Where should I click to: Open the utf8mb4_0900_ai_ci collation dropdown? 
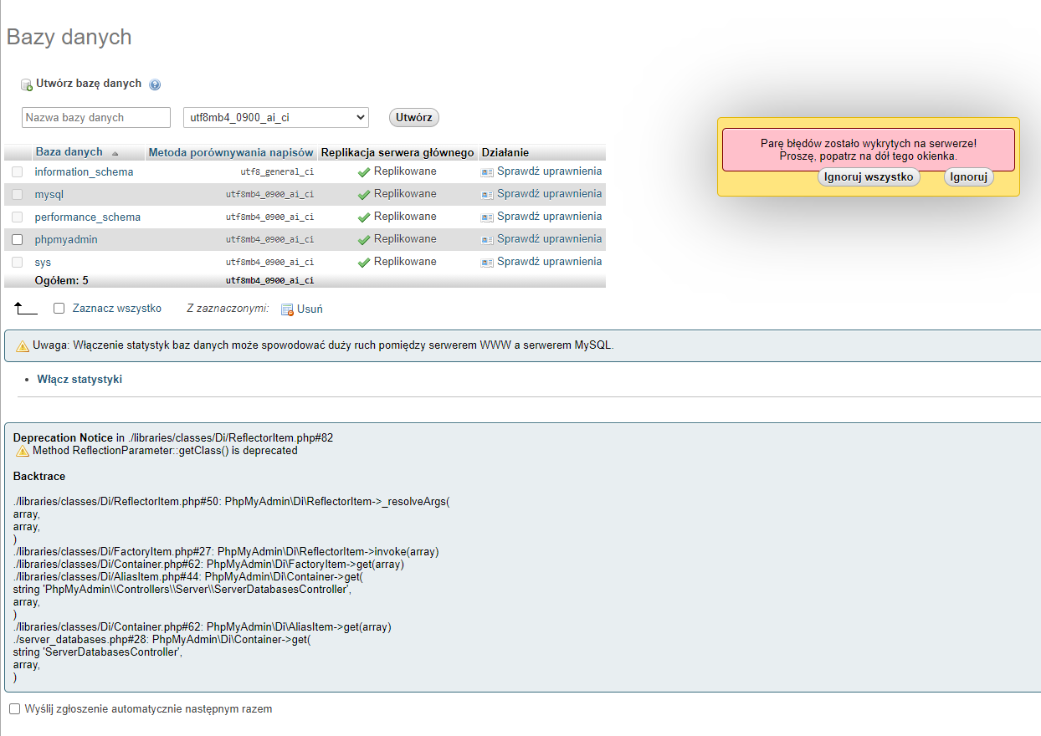(275, 118)
